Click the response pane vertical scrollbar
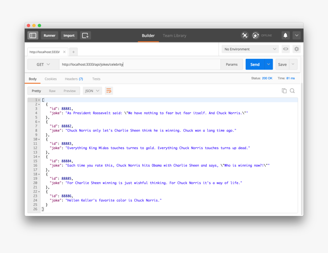The image size is (328, 253). tap(302, 149)
